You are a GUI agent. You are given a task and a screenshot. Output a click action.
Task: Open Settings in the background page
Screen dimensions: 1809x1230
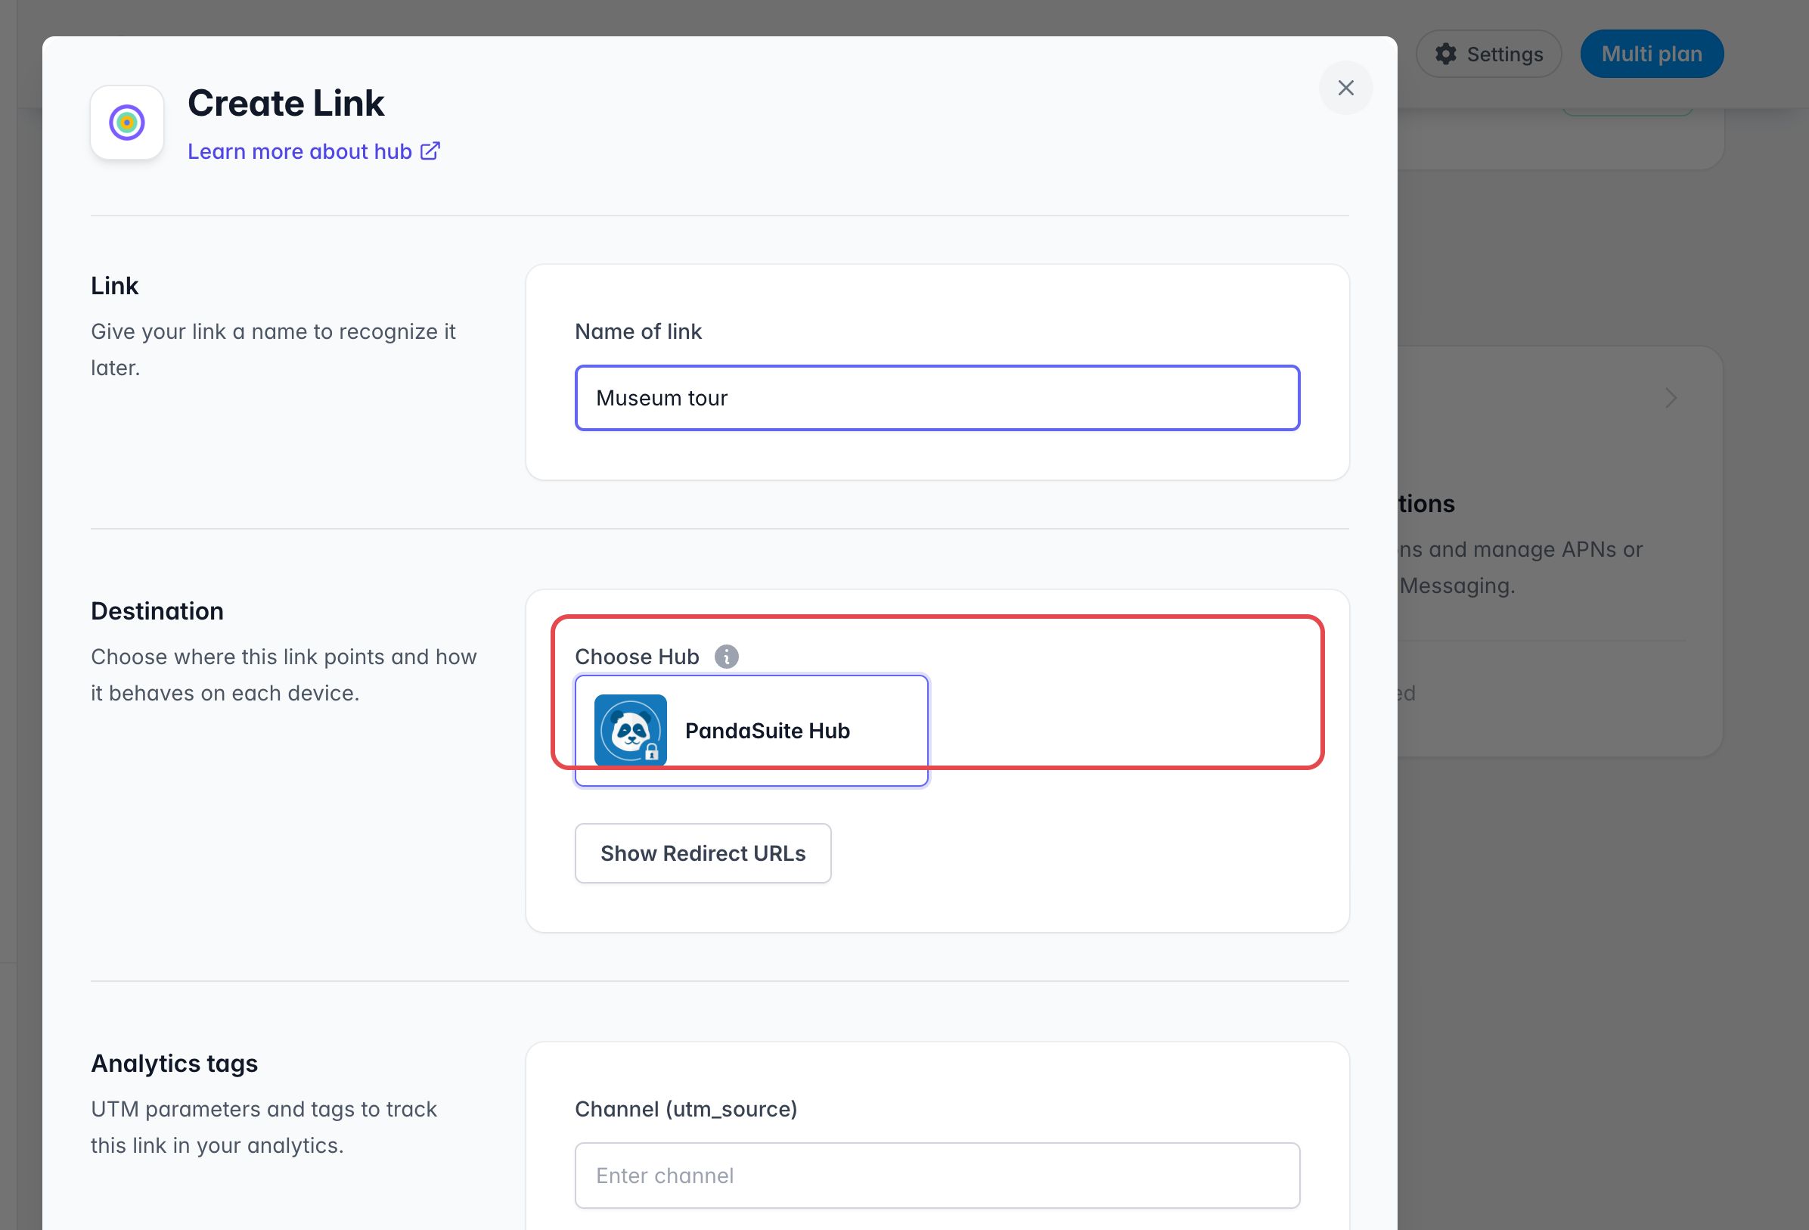point(1488,54)
